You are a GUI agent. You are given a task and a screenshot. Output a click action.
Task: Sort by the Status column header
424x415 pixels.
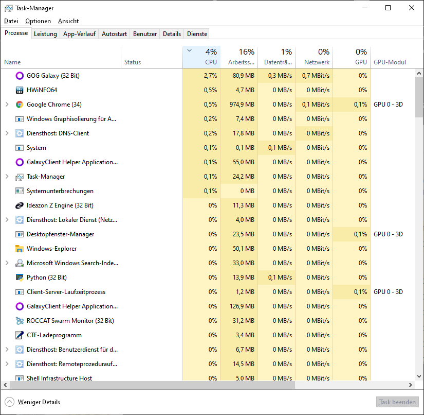click(152, 57)
